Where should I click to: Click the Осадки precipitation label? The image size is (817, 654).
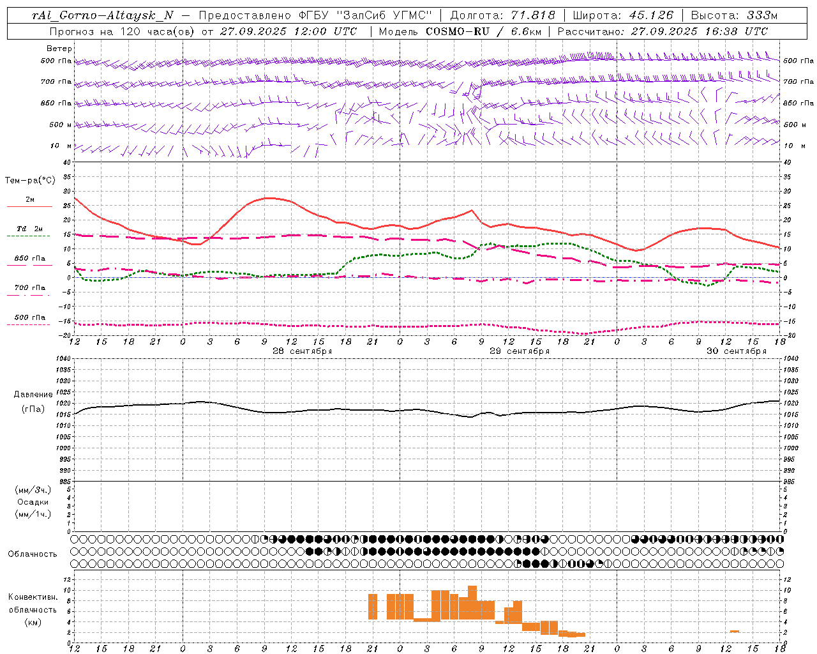click(33, 502)
